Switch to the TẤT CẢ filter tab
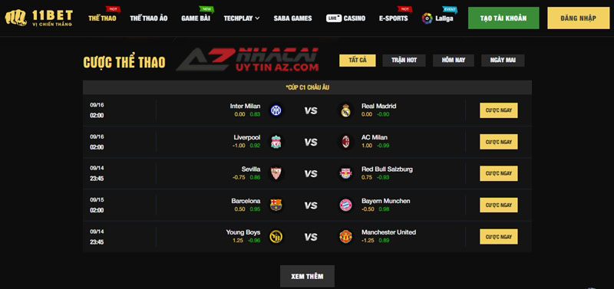 tap(358, 61)
